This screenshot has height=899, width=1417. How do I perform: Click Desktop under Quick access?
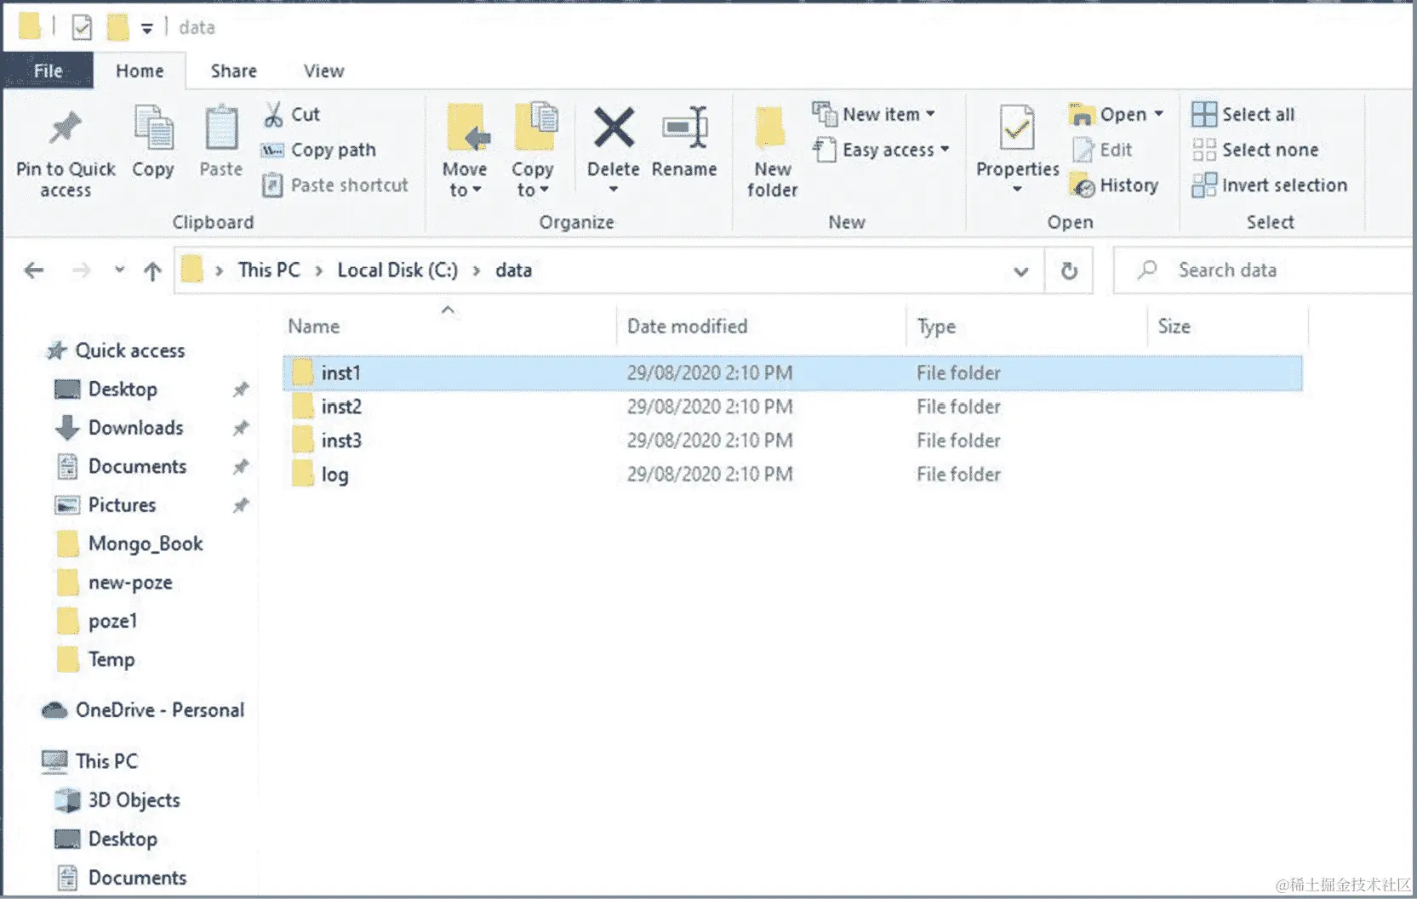coord(123,390)
